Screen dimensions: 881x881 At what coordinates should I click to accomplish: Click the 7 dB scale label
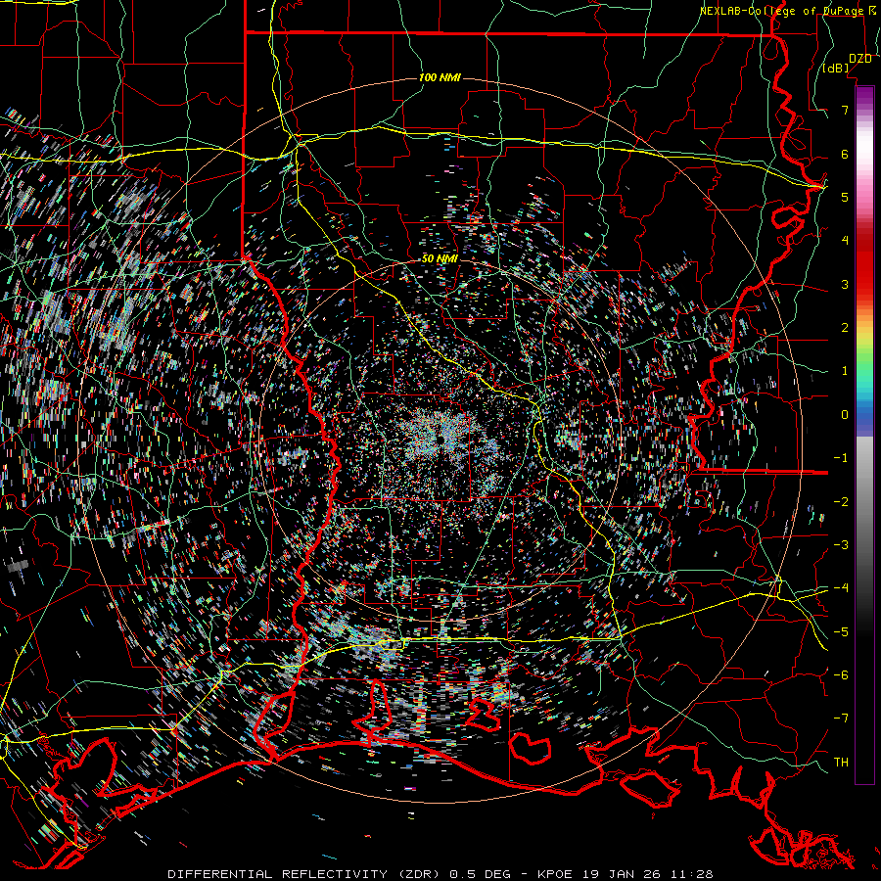845,110
